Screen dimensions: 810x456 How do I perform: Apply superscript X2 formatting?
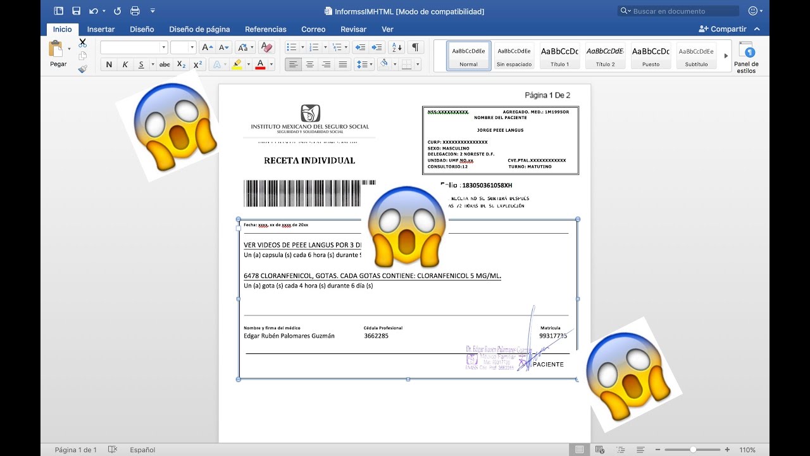click(x=197, y=65)
